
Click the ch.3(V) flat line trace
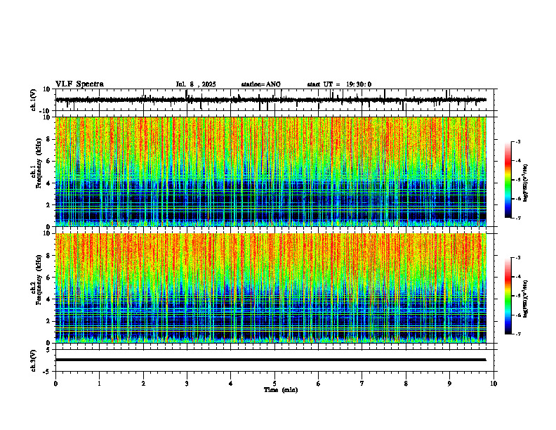tap(270, 360)
